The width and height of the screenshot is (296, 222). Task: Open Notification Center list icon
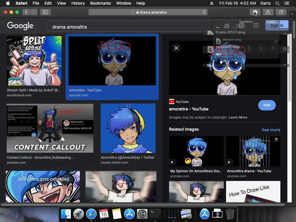click(286, 3)
